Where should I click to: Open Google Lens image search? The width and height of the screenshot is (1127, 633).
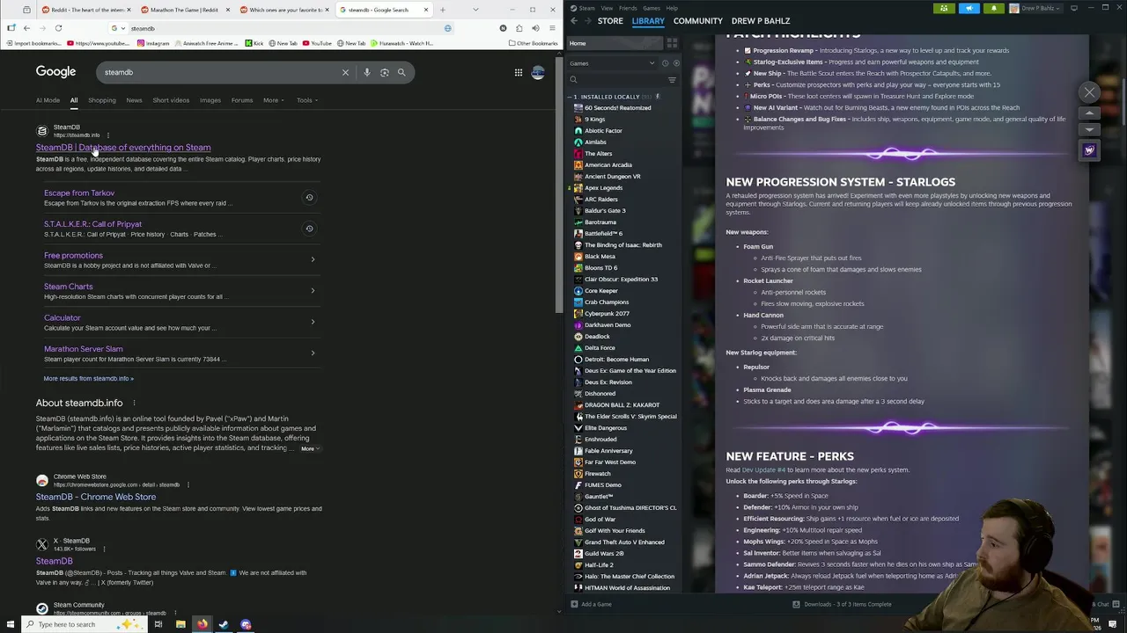click(385, 72)
